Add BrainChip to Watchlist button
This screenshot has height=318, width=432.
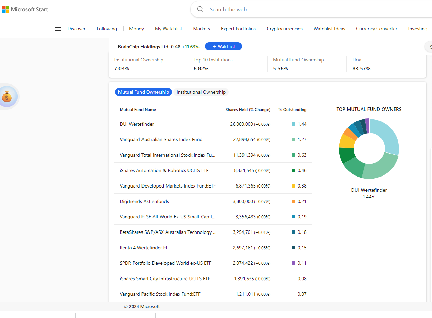(x=223, y=46)
